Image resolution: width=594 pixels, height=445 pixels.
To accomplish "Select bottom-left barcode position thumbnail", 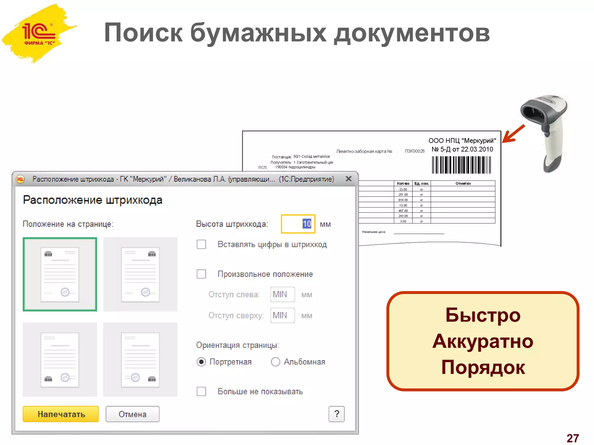I will (60, 359).
